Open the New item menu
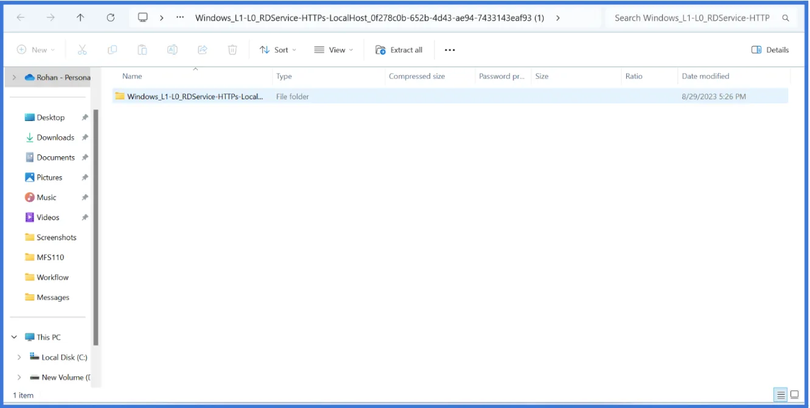810x408 pixels. [x=35, y=50]
